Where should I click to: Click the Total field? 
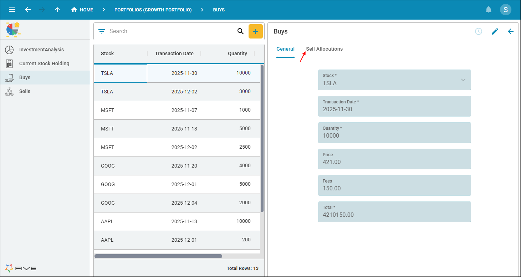pos(394,212)
